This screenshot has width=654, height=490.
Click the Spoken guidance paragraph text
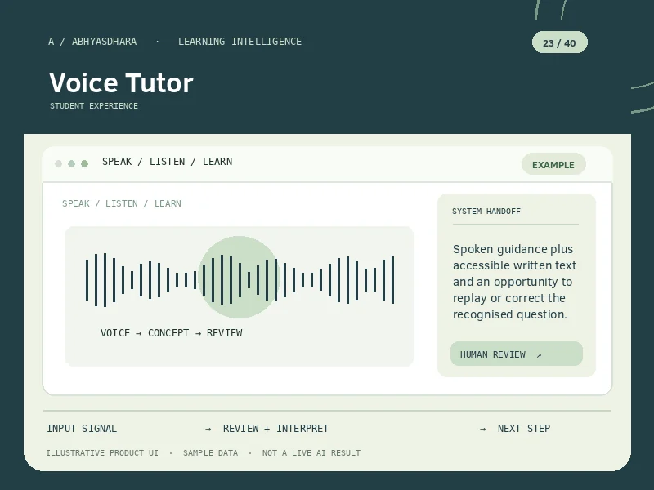pyautogui.click(x=515, y=282)
